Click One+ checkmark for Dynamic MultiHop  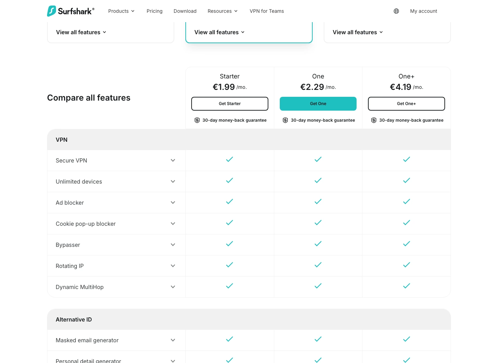click(x=407, y=286)
